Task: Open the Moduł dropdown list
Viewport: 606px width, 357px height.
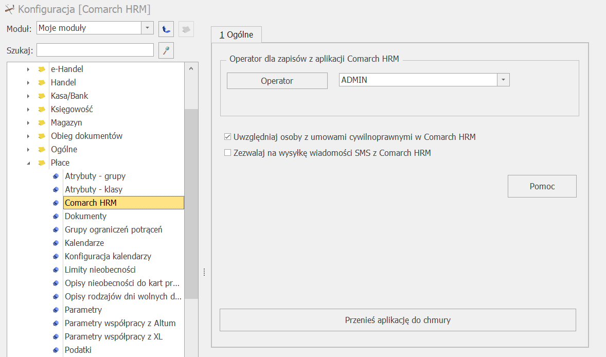Action: tap(147, 28)
